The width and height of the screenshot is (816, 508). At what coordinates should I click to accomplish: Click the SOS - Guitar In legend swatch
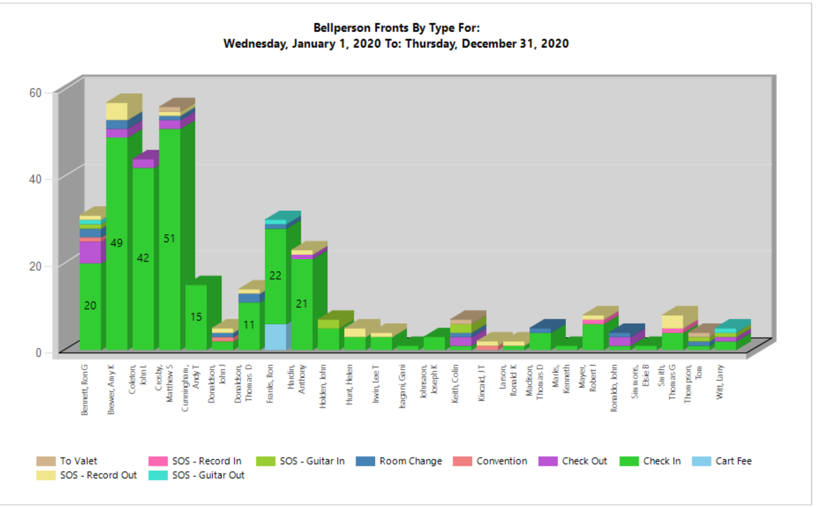[x=266, y=461]
